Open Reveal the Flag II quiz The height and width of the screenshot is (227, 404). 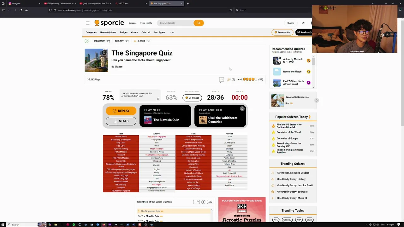(x=292, y=72)
